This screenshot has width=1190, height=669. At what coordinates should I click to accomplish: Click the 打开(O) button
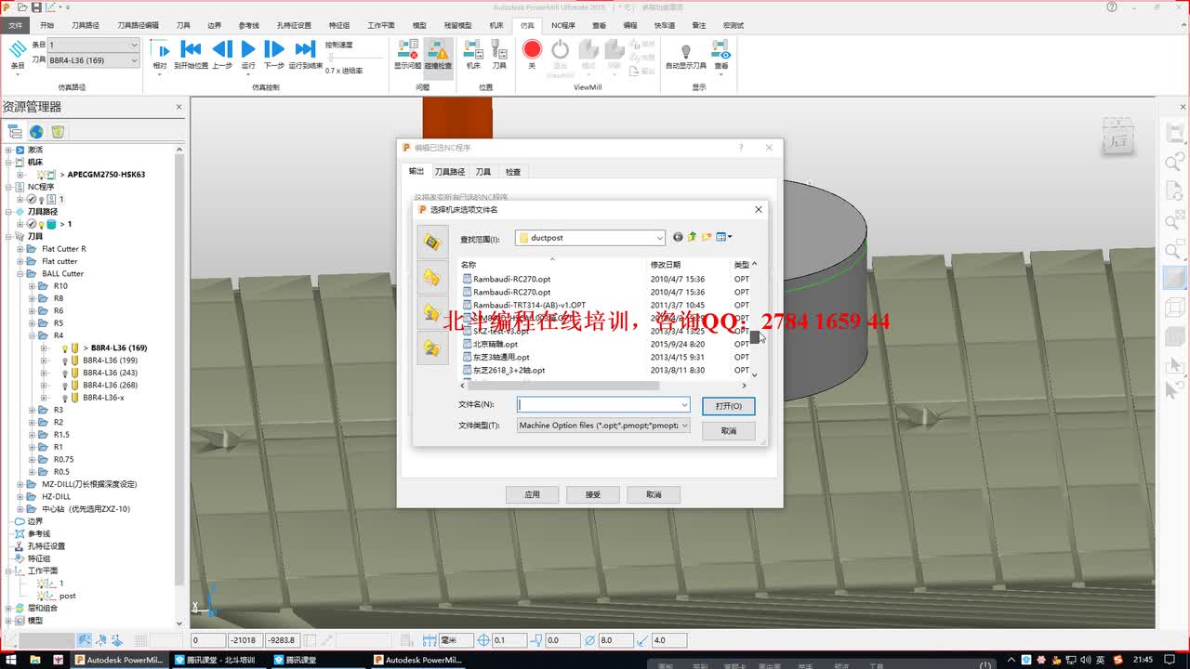coord(728,406)
